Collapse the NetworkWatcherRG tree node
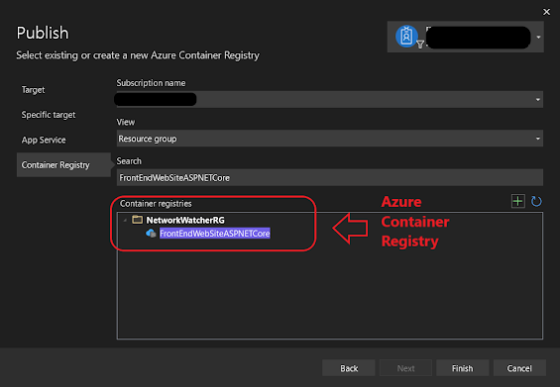Screen dimensions: 560x387 click(x=125, y=221)
